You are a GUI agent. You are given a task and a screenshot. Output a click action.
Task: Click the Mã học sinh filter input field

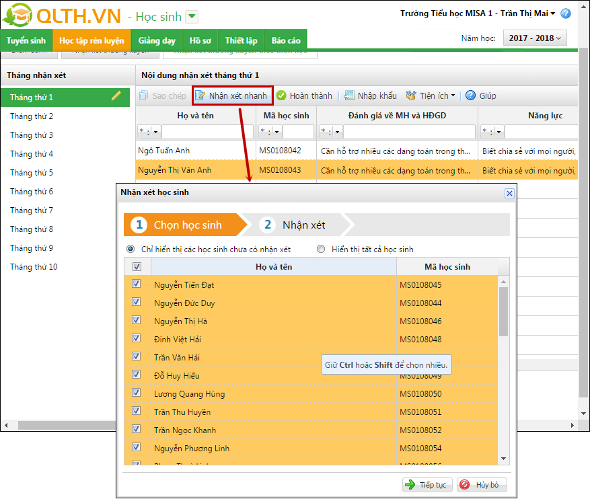pyautogui.click(x=298, y=132)
